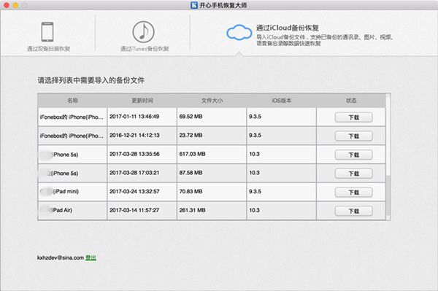
Task: Click the 状态 column header
Action: (x=351, y=101)
